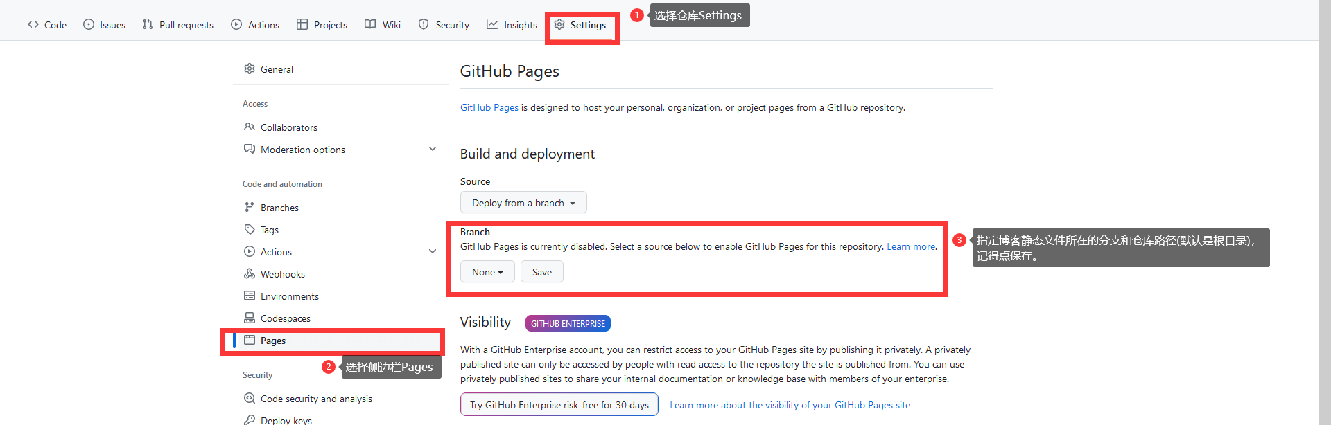1331x425 pixels.
Task: Click the Deploy keys key icon
Action: [250, 419]
